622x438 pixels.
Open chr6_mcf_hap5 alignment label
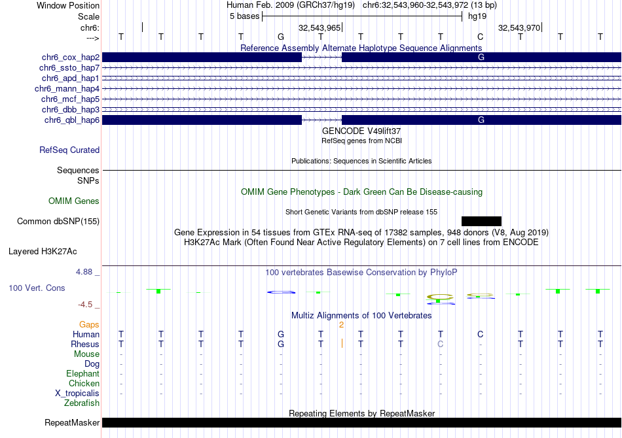(x=70, y=99)
